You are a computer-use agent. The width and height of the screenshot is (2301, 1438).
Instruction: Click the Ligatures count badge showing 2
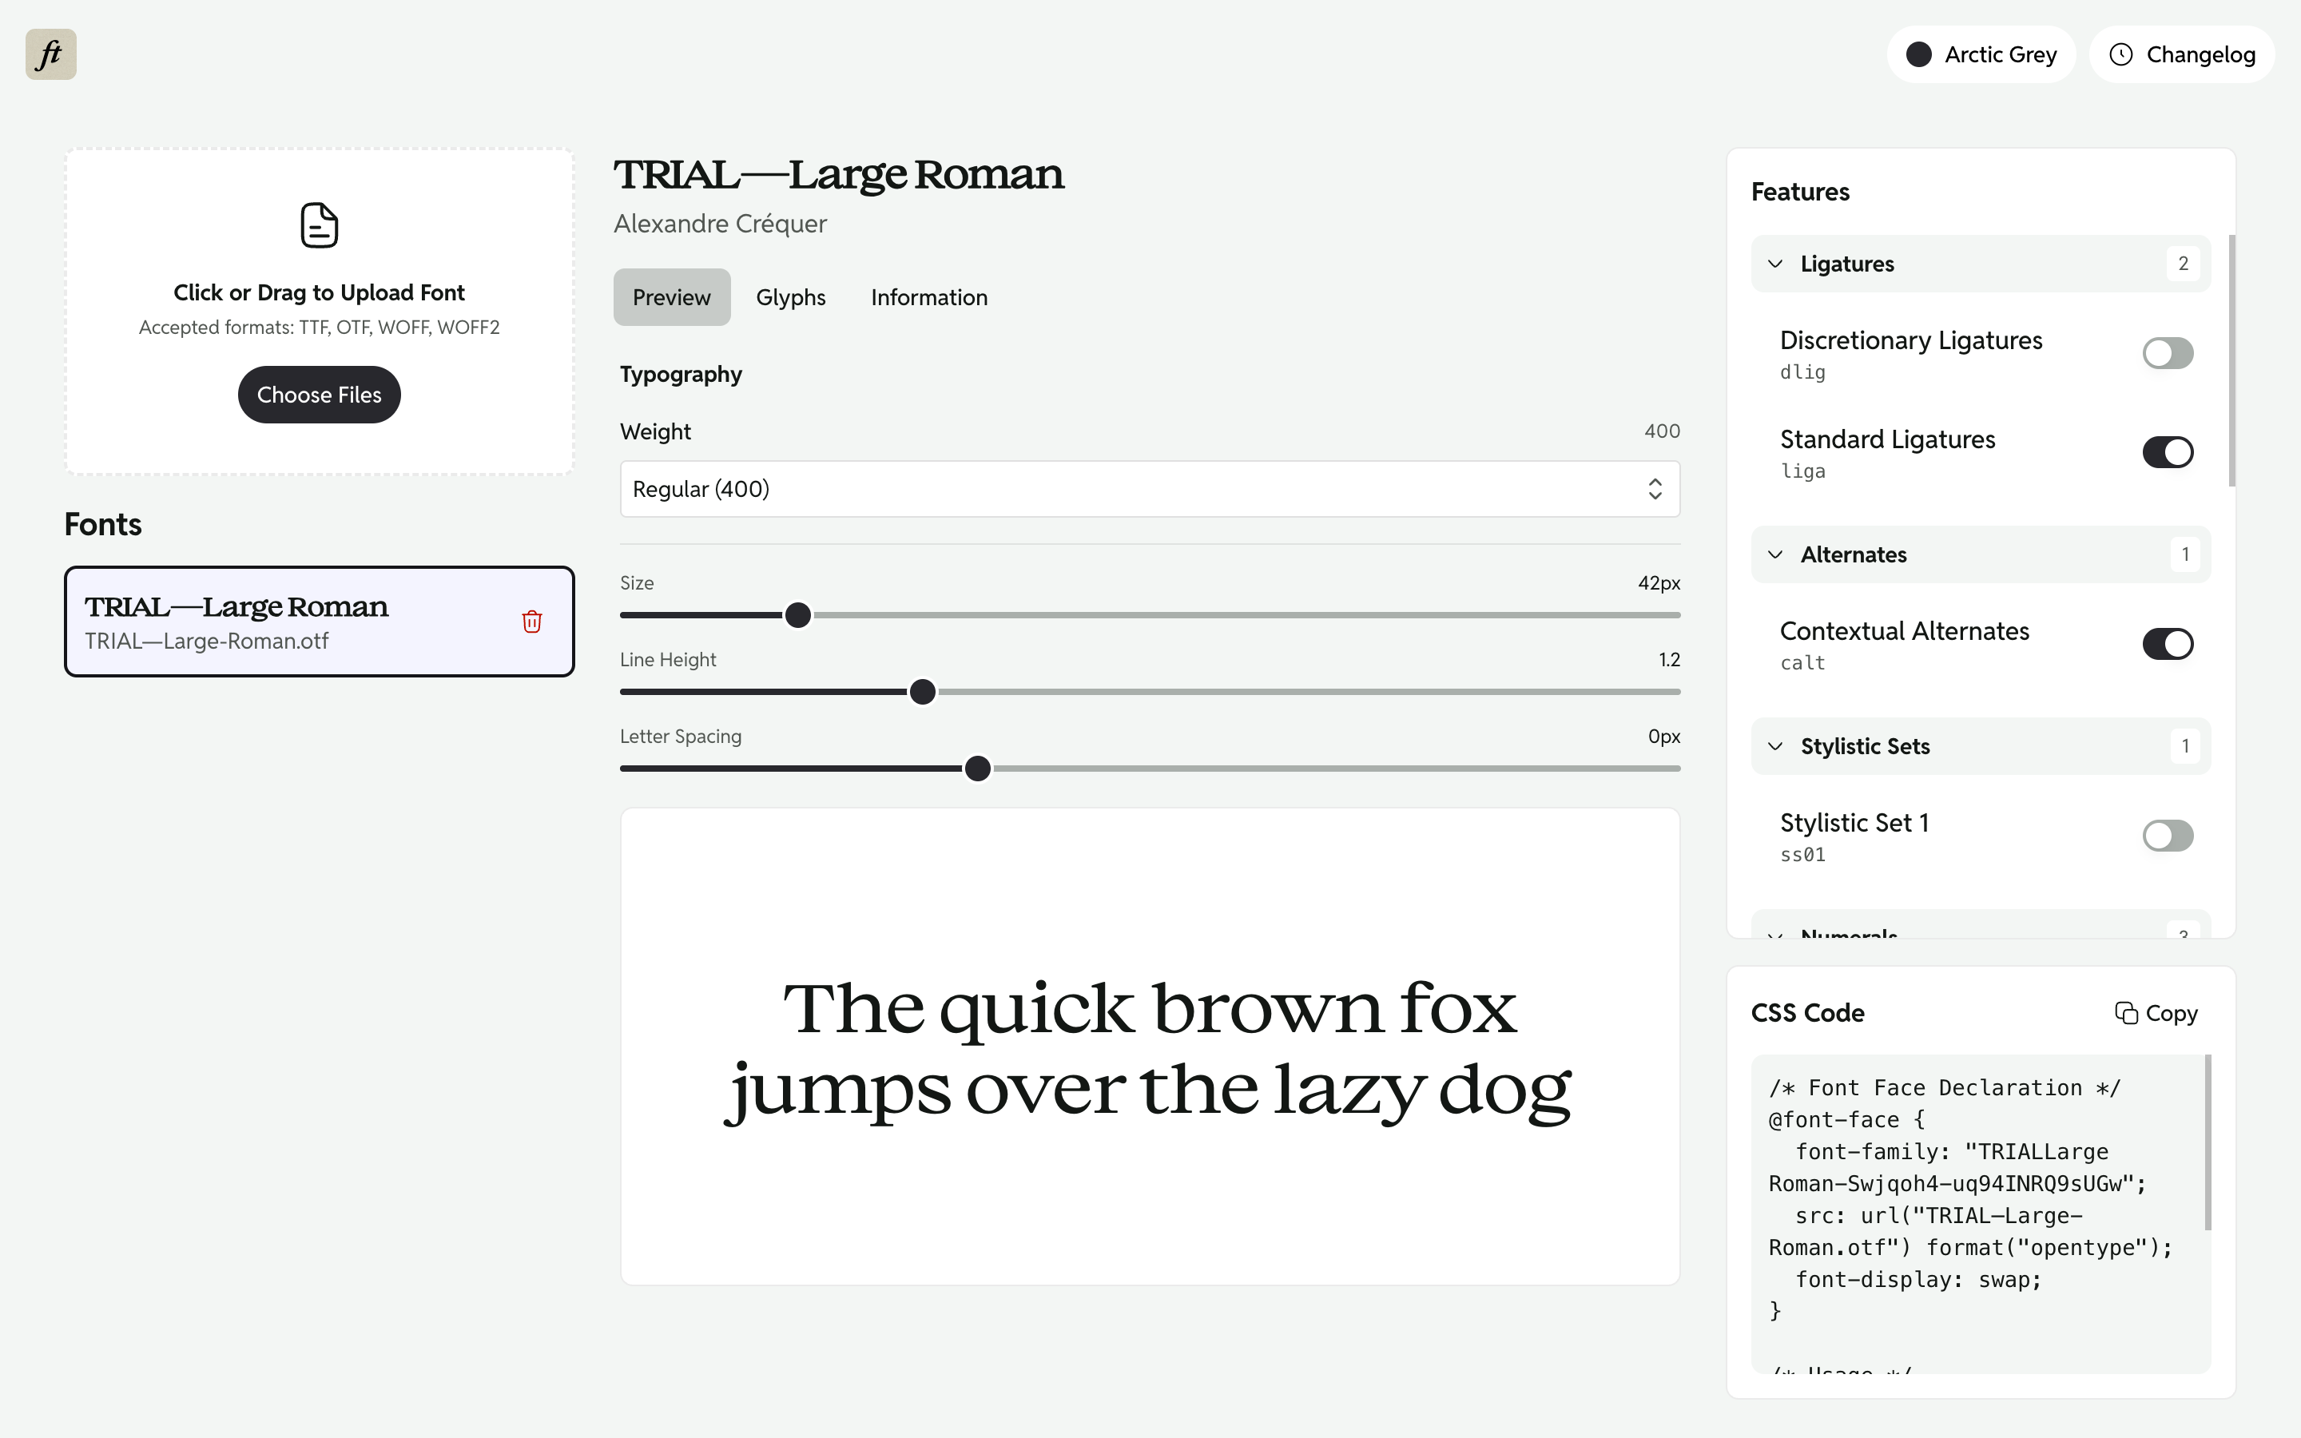pos(2183,264)
